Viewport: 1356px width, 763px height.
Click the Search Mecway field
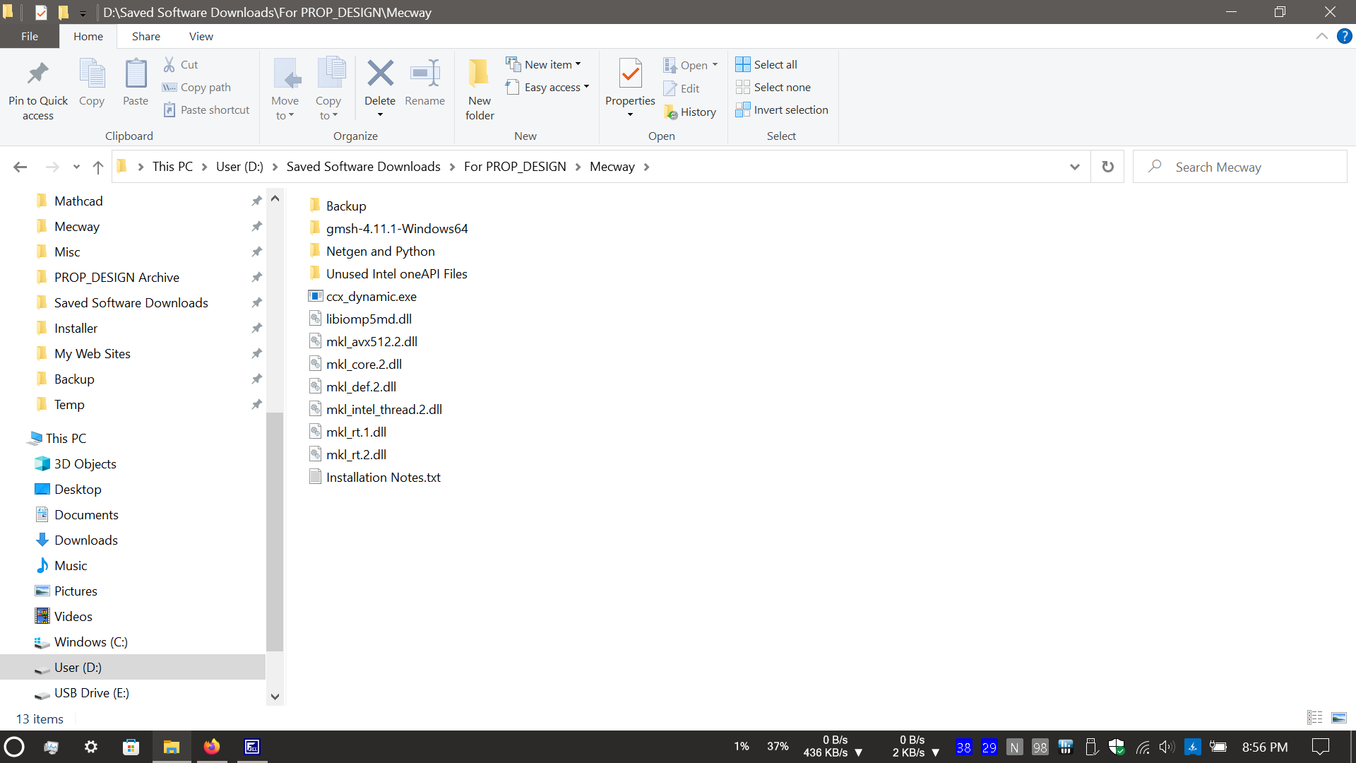pyautogui.click(x=1240, y=167)
